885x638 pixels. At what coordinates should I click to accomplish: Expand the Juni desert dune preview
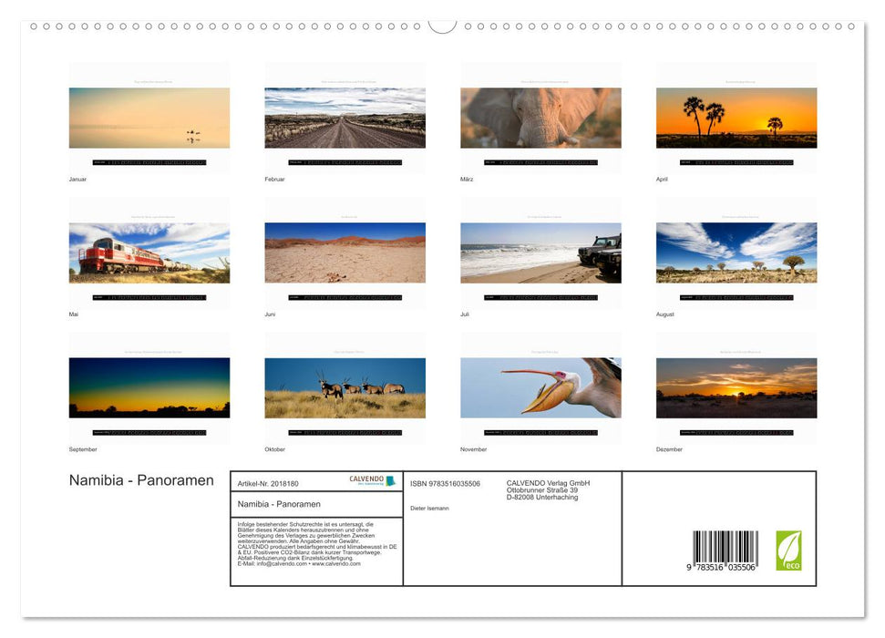point(345,252)
